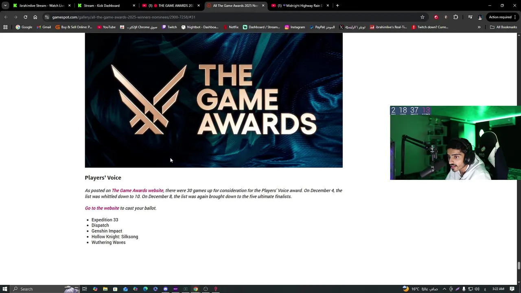Open the volume control in system tray
Viewport: 521px width, 293px height.
477,289
